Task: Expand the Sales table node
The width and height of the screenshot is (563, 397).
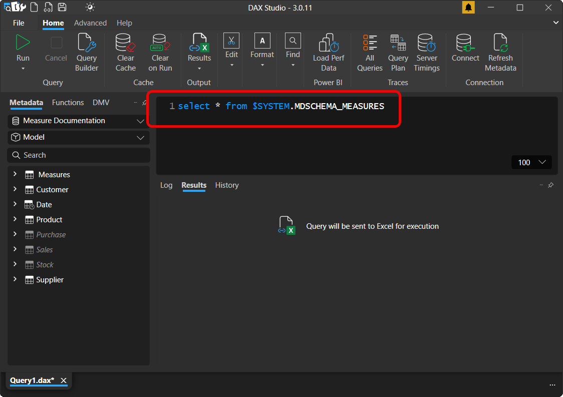Action: [x=15, y=249]
